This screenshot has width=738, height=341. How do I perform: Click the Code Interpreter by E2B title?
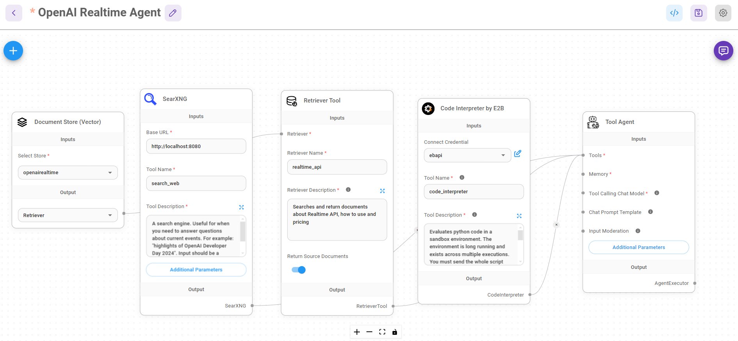472,108
